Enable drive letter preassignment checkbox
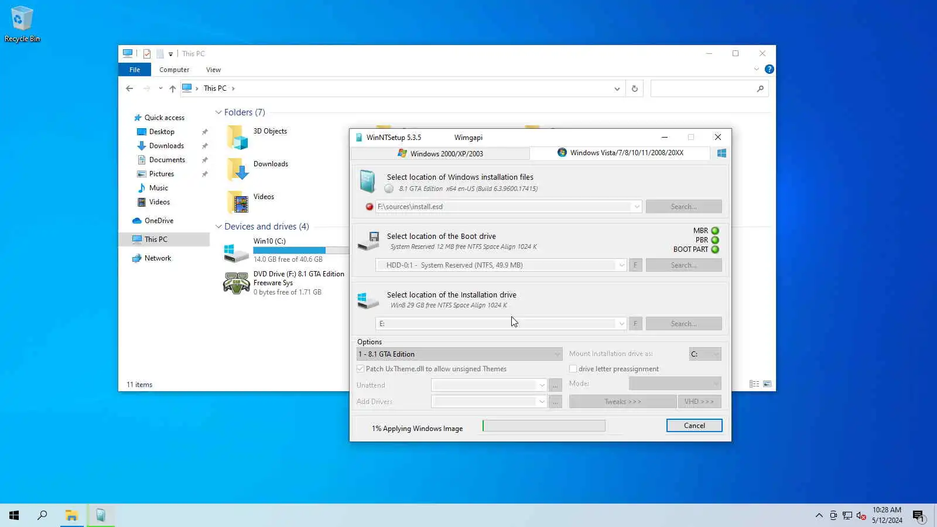937x527 pixels. [x=573, y=369]
